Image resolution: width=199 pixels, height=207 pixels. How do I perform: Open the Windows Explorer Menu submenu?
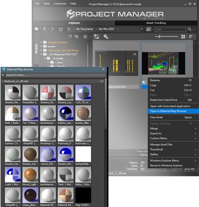click(x=173, y=160)
